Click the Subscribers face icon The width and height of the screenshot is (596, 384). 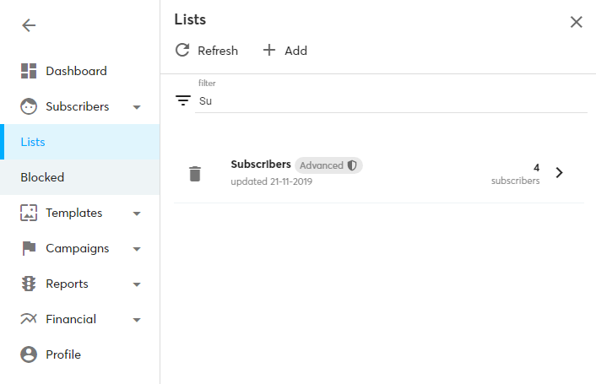[x=29, y=106]
